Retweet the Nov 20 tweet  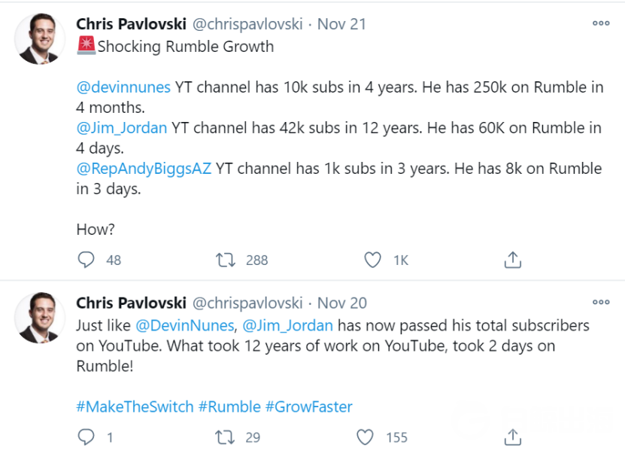click(x=225, y=437)
